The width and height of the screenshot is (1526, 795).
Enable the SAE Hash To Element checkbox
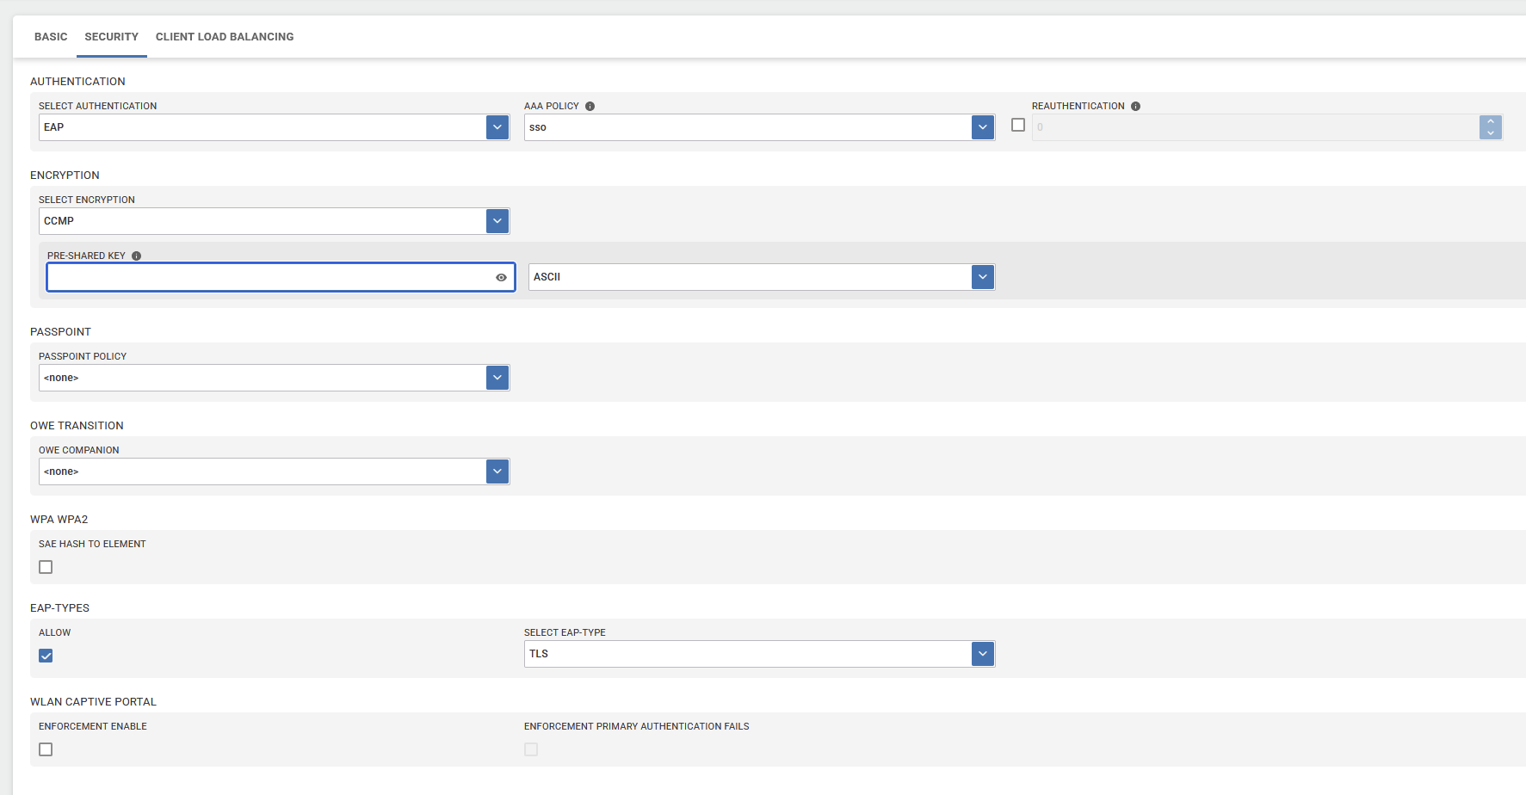pyautogui.click(x=46, y=567)
